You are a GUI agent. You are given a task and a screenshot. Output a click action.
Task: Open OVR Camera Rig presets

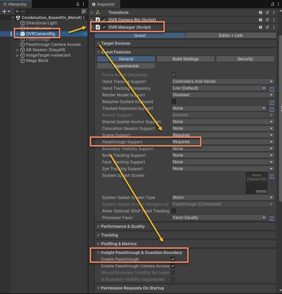pos(267,20)
